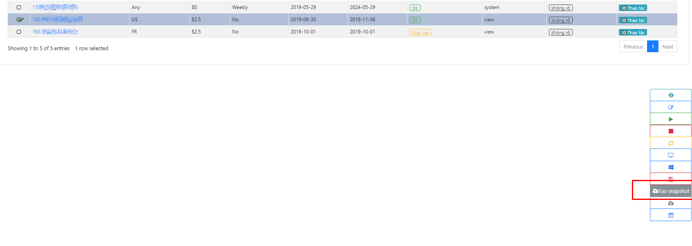Click the Tạo snapshot button

pos(671,191)
